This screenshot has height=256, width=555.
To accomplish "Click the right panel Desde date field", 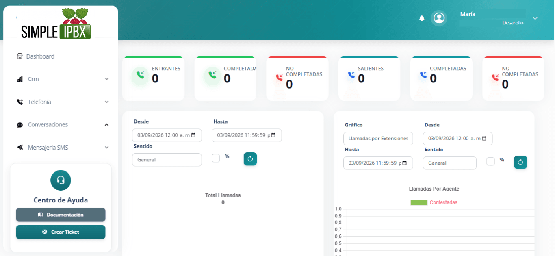I will [x=458, y=139].
